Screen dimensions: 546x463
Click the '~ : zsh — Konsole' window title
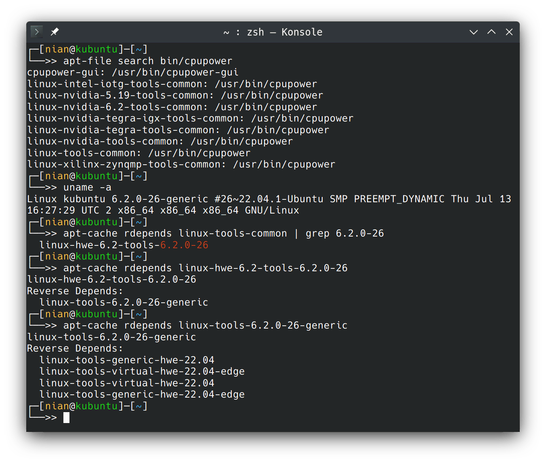(x=273, y=32)
